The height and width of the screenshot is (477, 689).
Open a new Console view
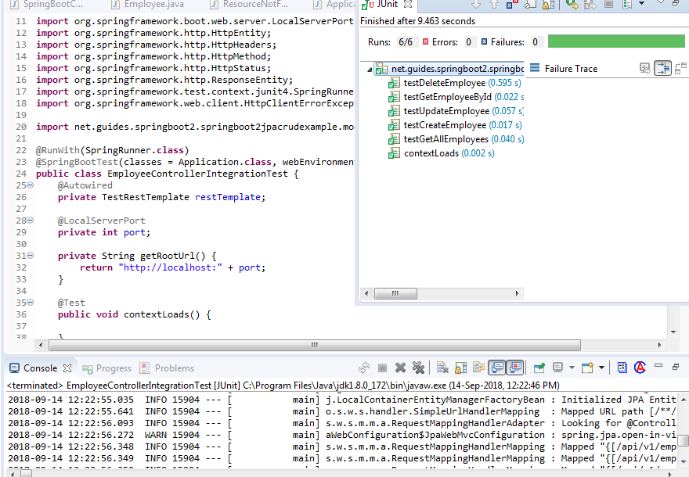tap(586, 368)
